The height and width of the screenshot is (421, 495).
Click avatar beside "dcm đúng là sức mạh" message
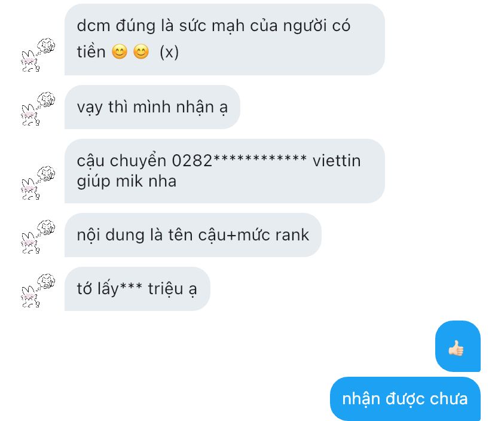38,55
